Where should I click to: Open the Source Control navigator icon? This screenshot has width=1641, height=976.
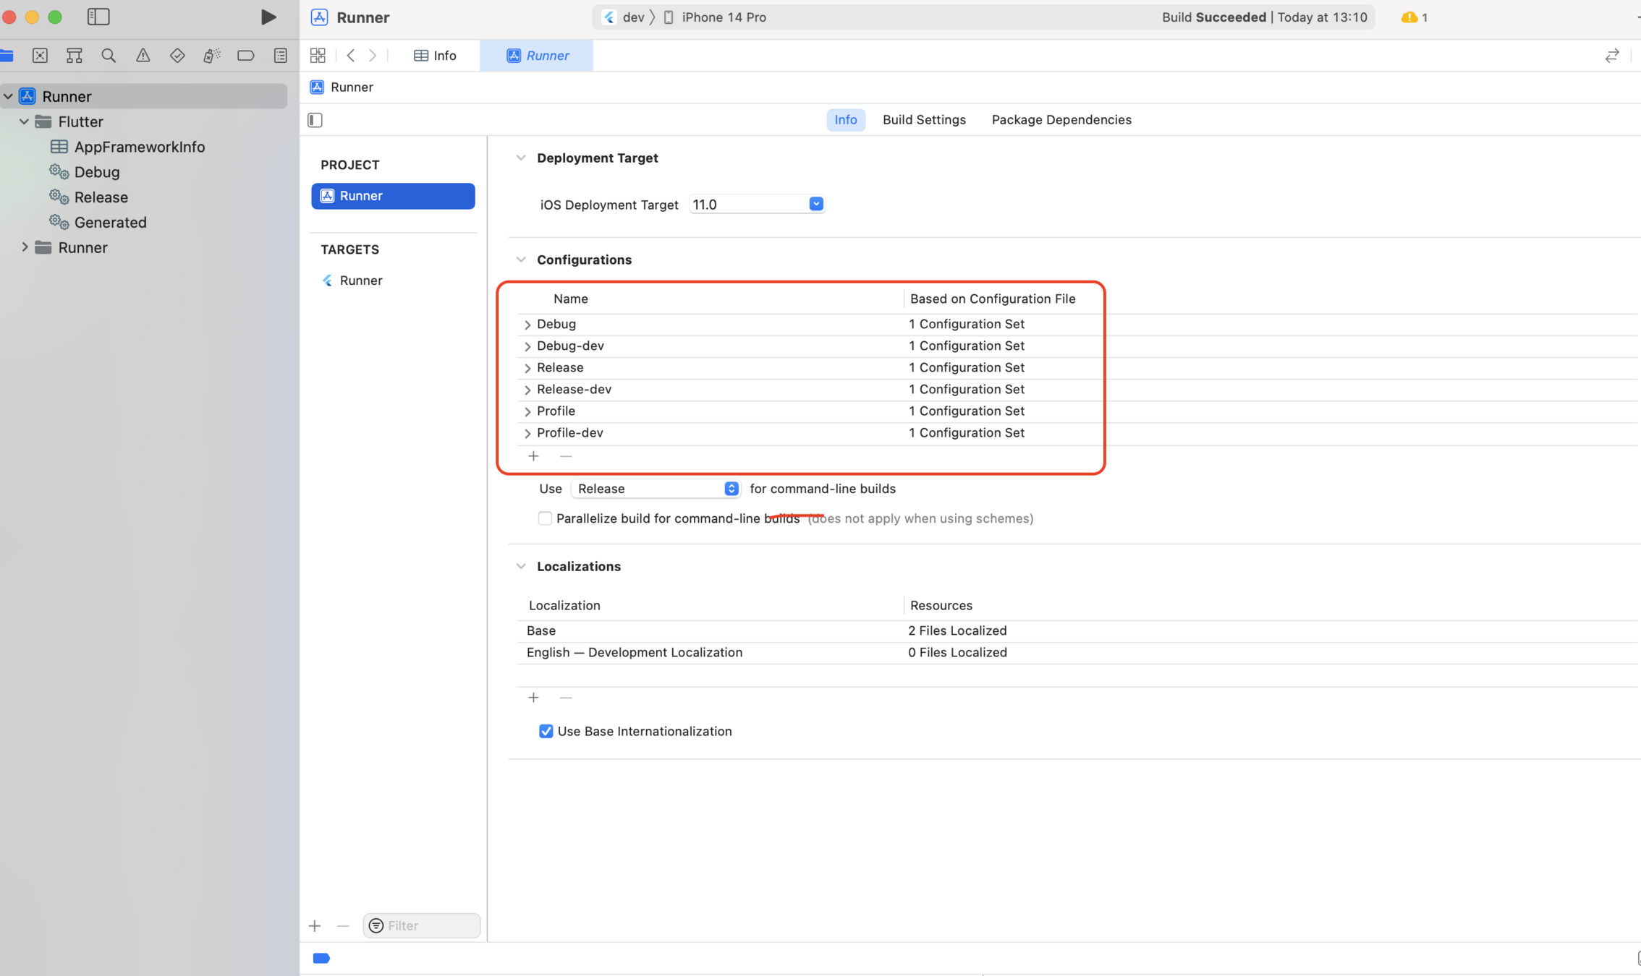coord(40,56)
